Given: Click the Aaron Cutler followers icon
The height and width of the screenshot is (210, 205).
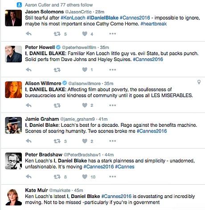Looking at the screenshot, I should point(19,5).
